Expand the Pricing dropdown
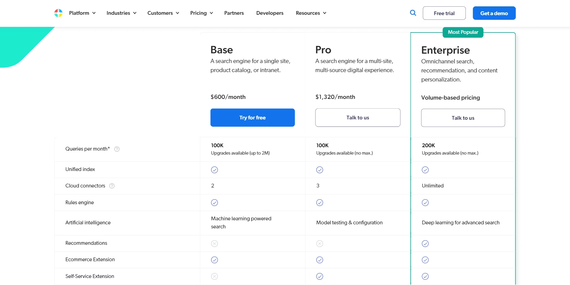Viewport: 570px width, 285px height. [202, 13]
